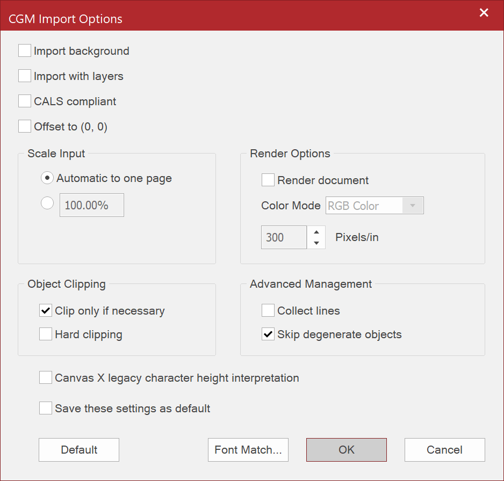
Task: Click the Pixels/in resolution field showing 300
Action: (x=284, y=237)
